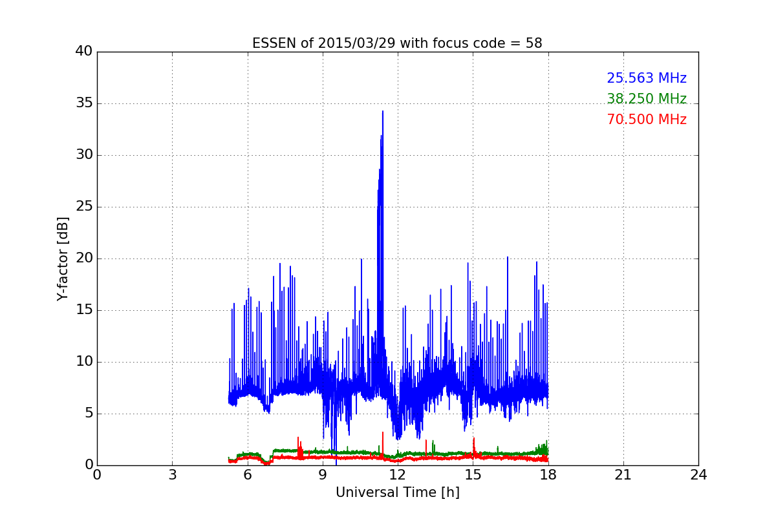Select the 70.500 MHz legend label
This screenshot has width=776, height=517.
pyautogui.click(x=647, y=120)
